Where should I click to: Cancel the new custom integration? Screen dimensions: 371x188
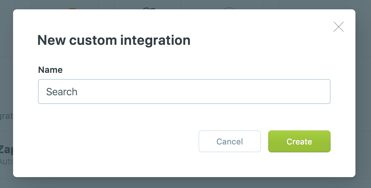229,141
